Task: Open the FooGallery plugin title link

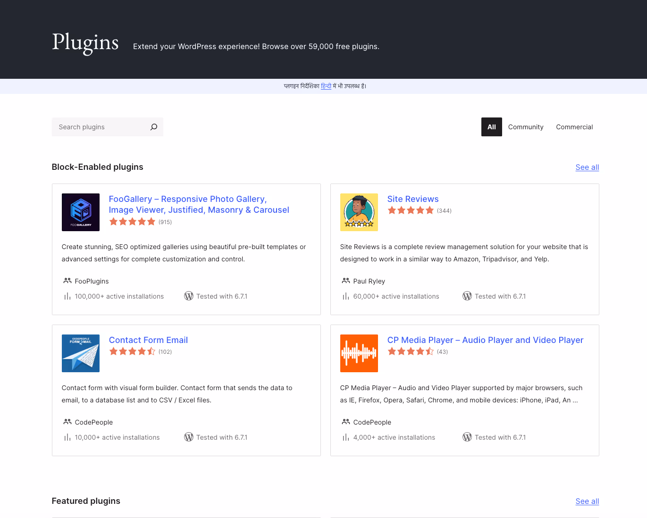Action: pos(199,204)
